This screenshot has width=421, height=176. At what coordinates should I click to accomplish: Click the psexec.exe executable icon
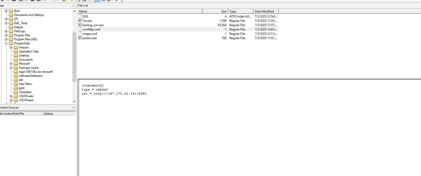(x=80, y=38)
